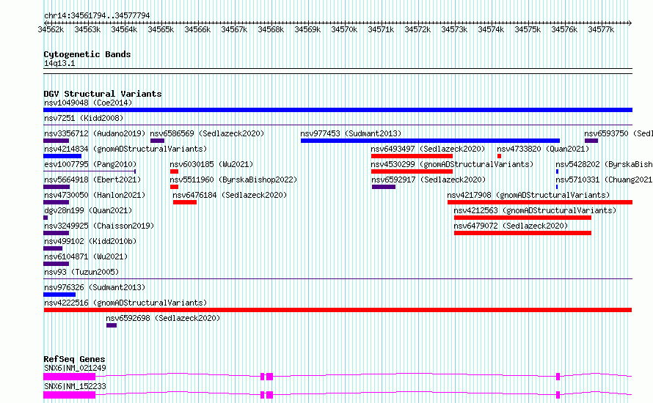Select the nsv4214834 gnomAD variant label
The width and height of the screenshot is (653, 403).
[x=125, y=149]
